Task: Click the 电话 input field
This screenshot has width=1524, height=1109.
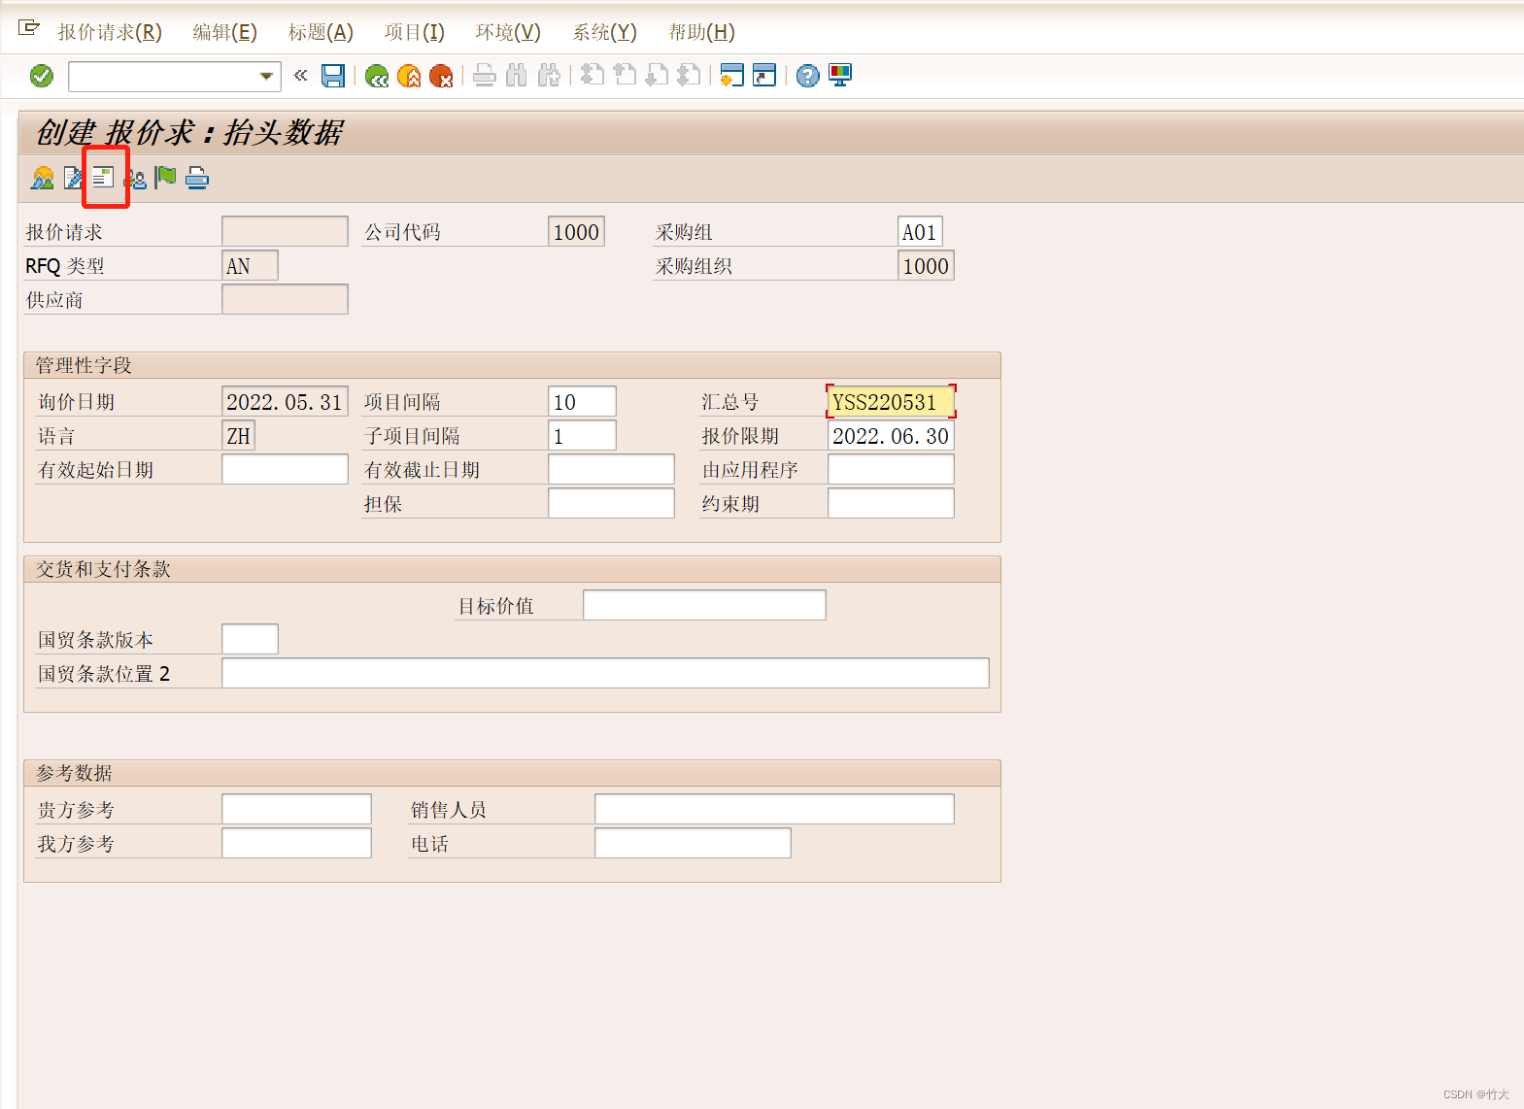Action: [693, 844]
